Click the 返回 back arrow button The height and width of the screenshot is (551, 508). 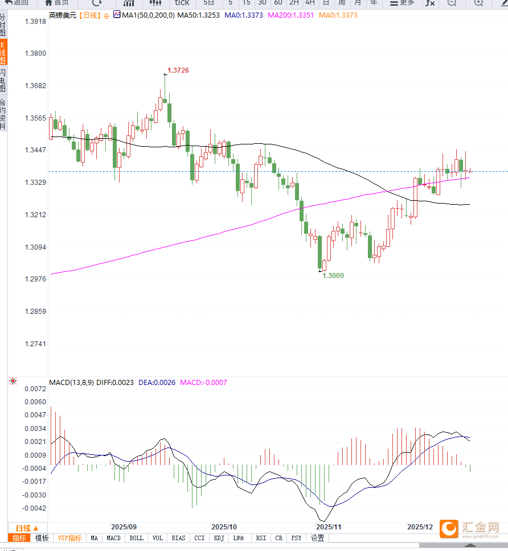[17, 2]
